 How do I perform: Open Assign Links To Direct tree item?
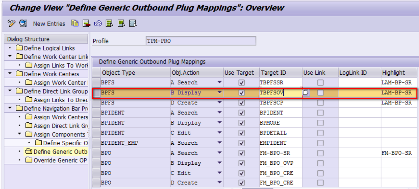click(x=61, y=100)
